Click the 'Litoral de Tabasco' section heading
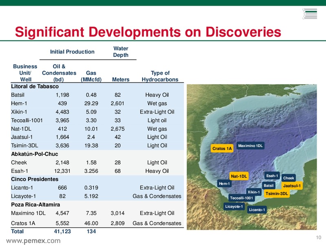The height and width of the screenshot is (245, 326). 35,86
